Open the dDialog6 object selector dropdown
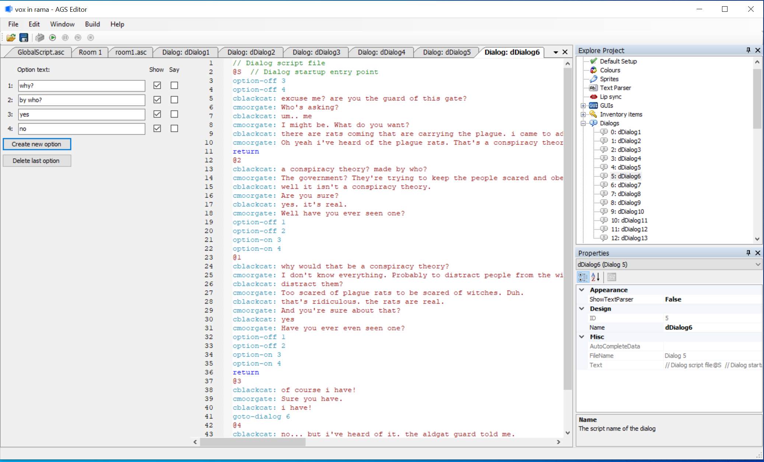The height and width of the screenshot is (462, 764). tap(757, 264)
